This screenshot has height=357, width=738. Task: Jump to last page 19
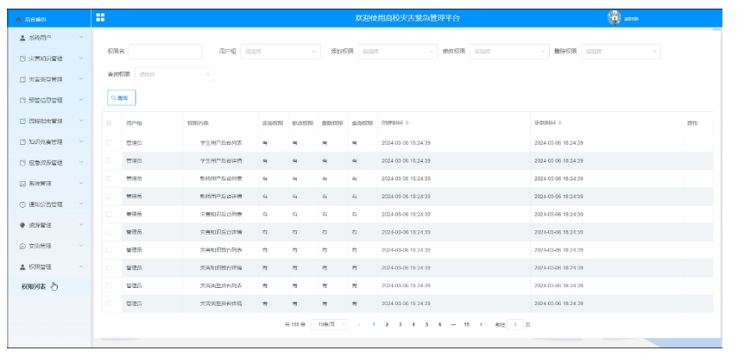pyautogui.click(x=466, y=324)
